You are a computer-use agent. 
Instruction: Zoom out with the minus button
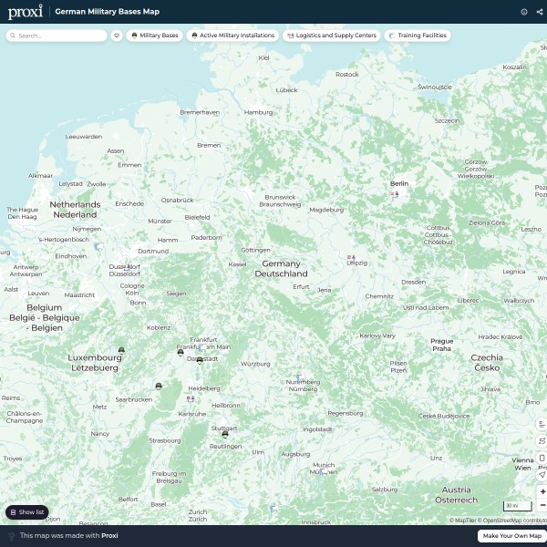tap(542, 505)
